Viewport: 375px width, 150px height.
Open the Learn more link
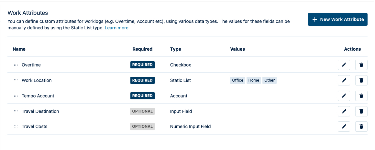point(116,28)
